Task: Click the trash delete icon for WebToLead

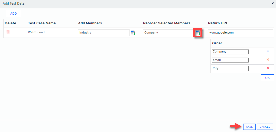Action: click(8, 32)
